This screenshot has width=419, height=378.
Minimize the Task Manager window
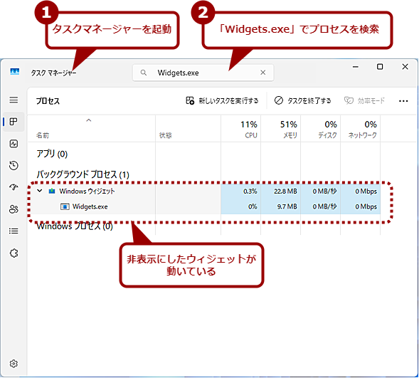[x=356, y=67]
